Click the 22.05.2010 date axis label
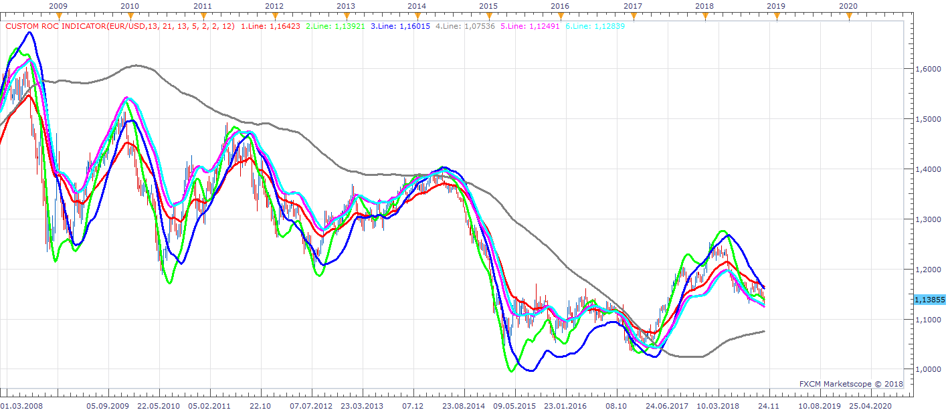952x414 pixels. click(159, 405)
